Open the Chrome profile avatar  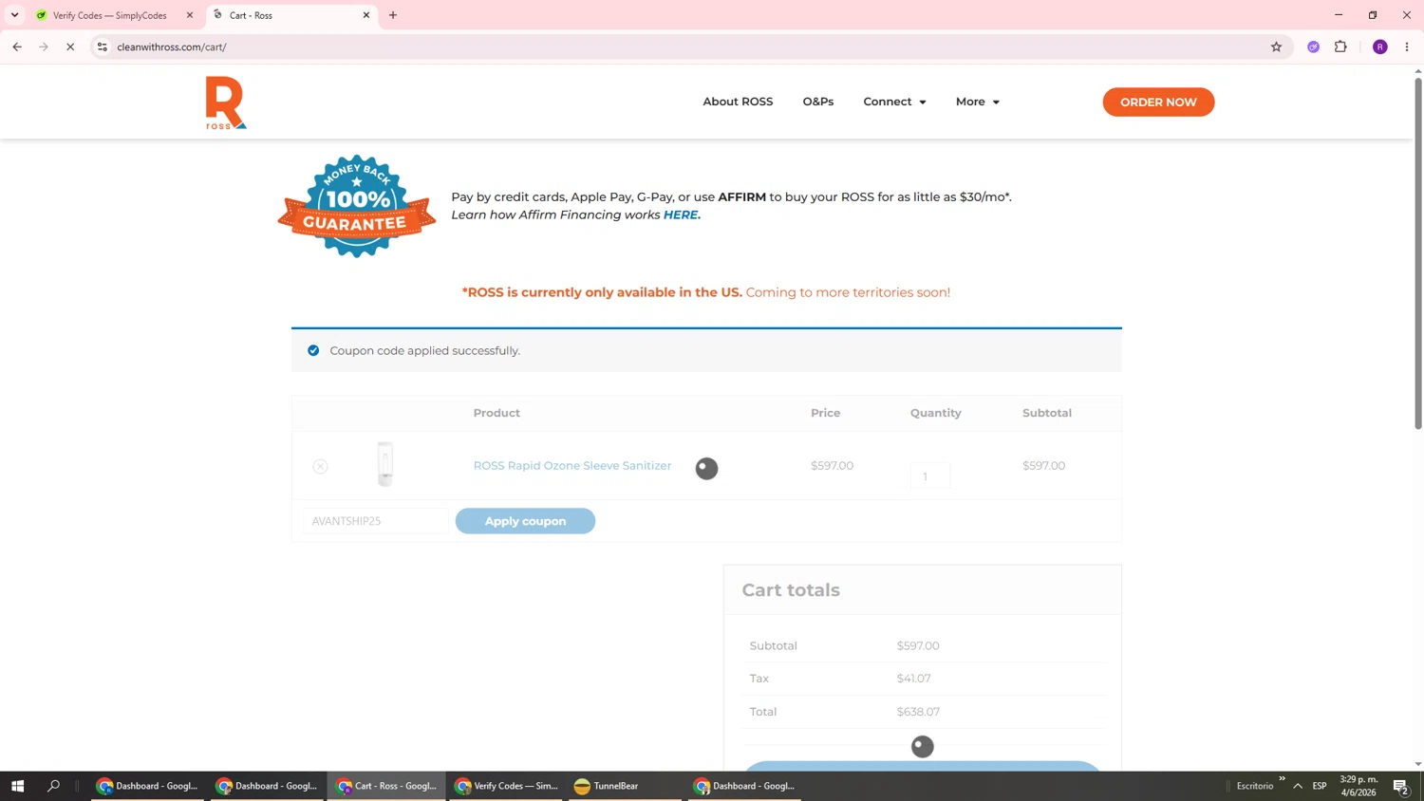1380,47
